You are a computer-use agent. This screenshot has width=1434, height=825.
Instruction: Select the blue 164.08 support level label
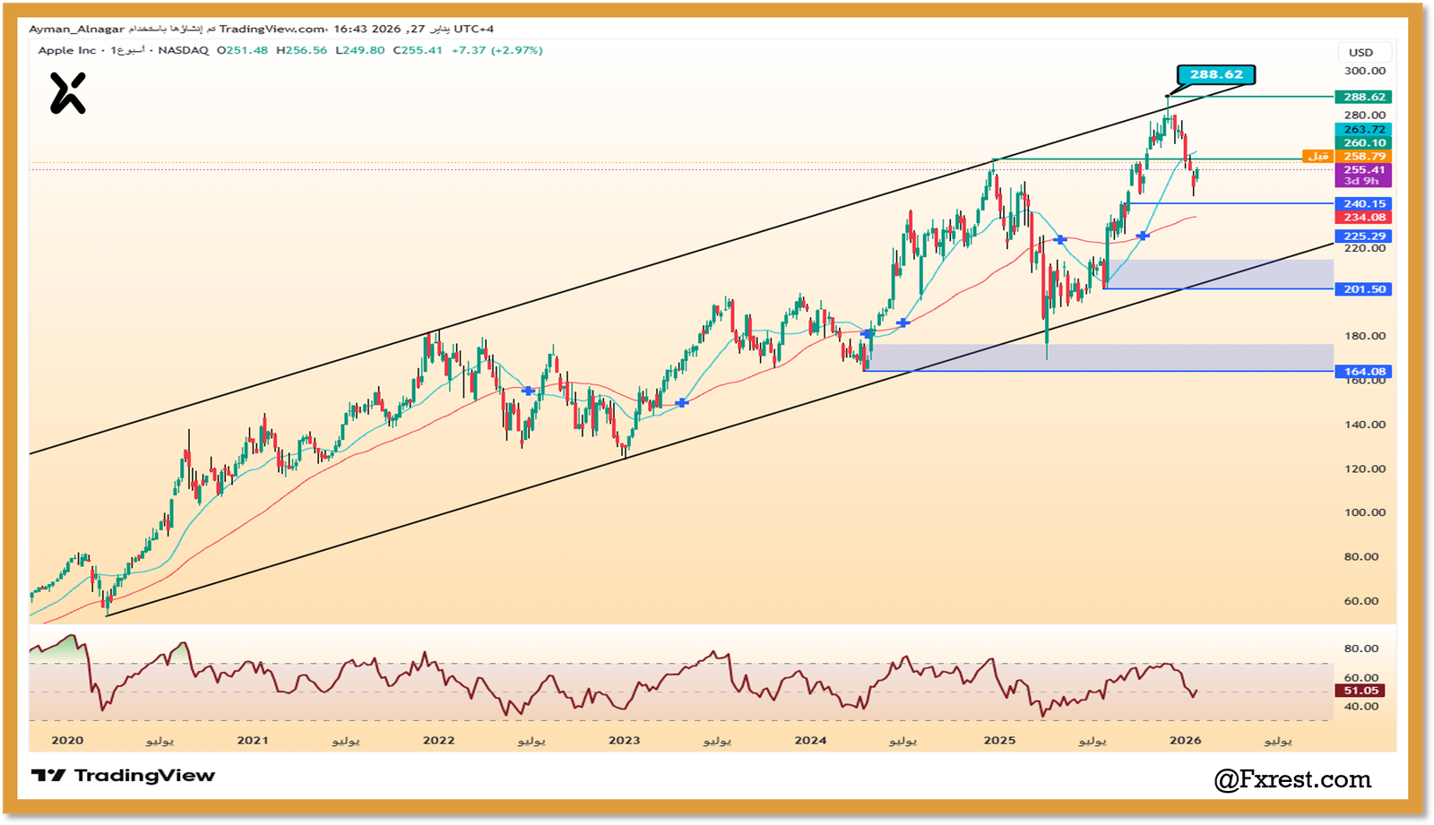coord(1363,372)
